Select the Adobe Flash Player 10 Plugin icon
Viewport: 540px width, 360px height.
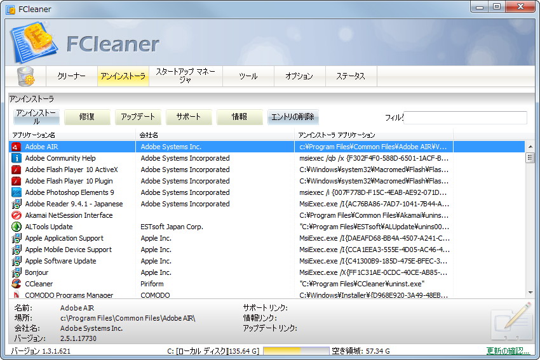16,181
